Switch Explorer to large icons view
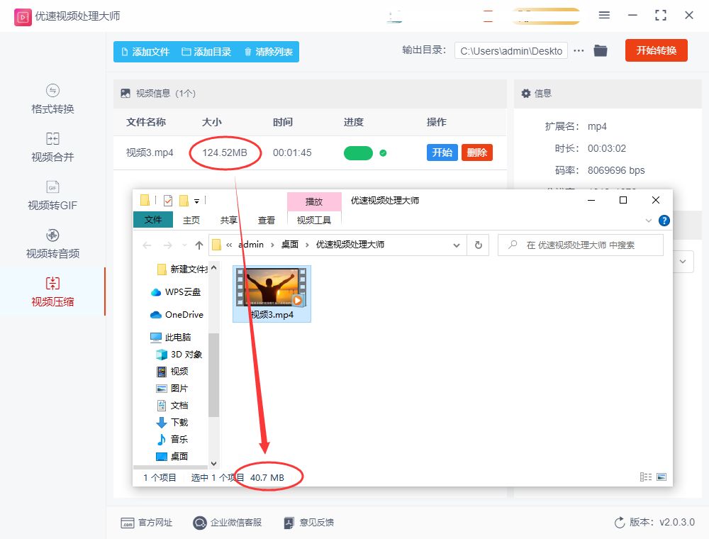Image resolution: width=709 pixels, height=539 pixels. coord(661,477)
